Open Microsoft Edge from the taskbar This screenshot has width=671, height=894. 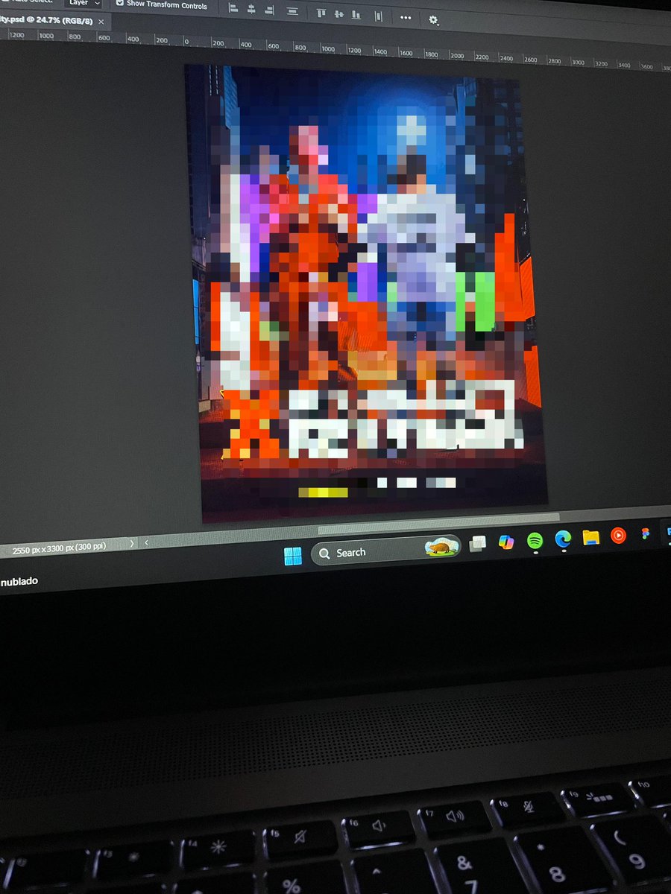pos(563,539)
